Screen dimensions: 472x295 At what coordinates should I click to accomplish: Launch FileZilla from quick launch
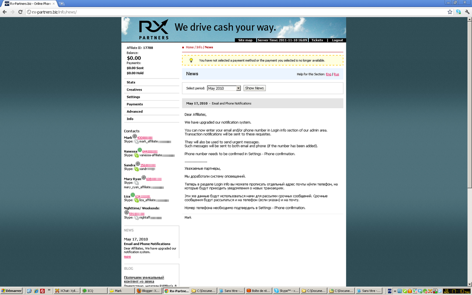tap(42, 291)
